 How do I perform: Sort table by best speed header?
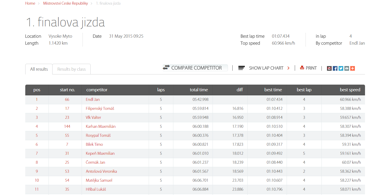click(x=350, y=90)
